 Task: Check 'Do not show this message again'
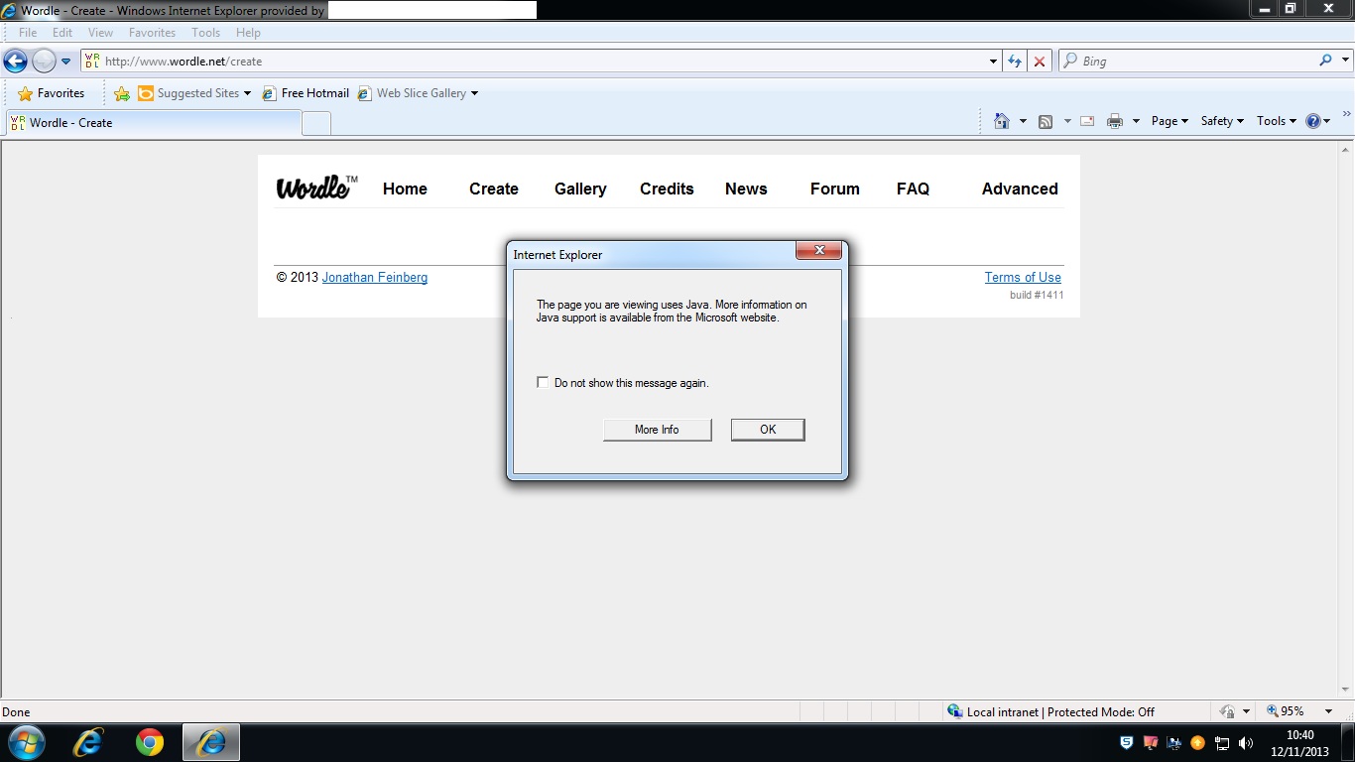pyautogui.click(x=543, y=382)
